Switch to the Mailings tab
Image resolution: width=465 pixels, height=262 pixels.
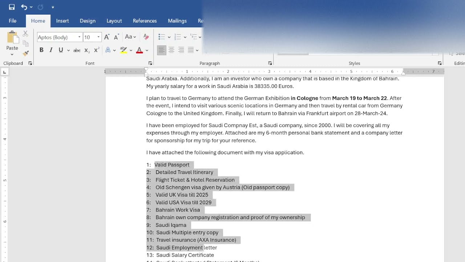click(x=177, y=21)
